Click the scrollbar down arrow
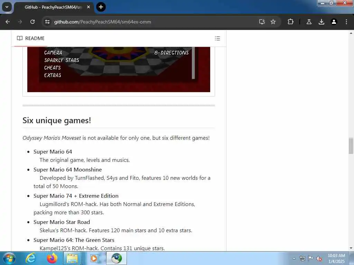This screenshot has height=265, width=354. (x=351, y=248)
